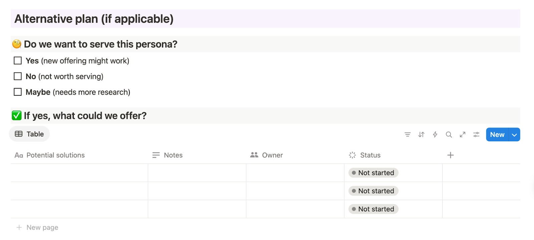The height and width of the screenshot is (240, 534).
Task: Click the Alternative plan (if applicable) heading
Action: pyautogui.click(x=94, y=19)
